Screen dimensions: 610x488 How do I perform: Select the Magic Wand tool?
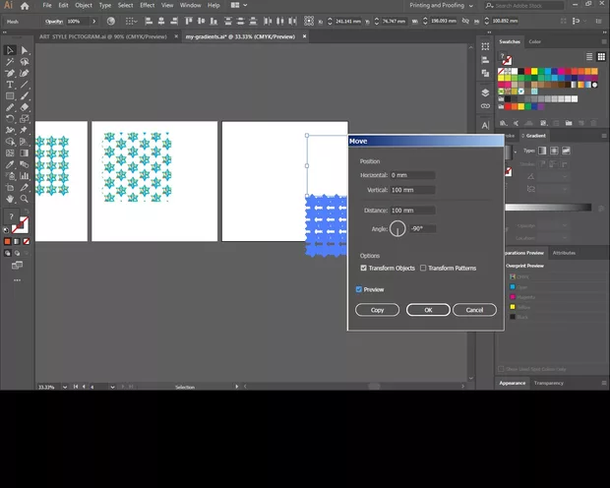click(x=10, y=62)
